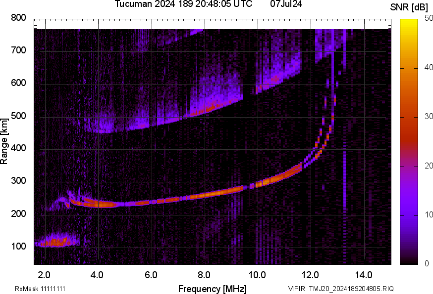This screenshot has height=294, width=433.
Task: Click the range tick label 100
Action: click(x=18, y=246)
